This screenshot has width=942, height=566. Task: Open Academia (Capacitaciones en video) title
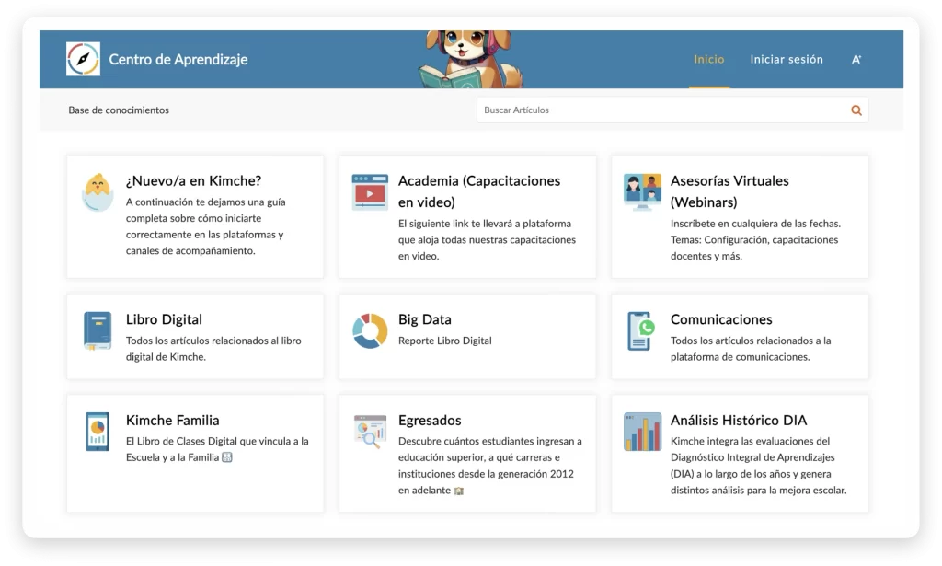(479, 191)
